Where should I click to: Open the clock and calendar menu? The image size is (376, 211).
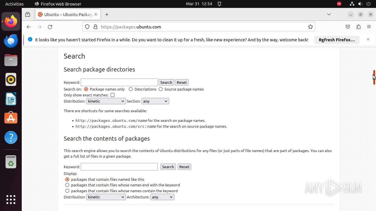click(199, 4)
